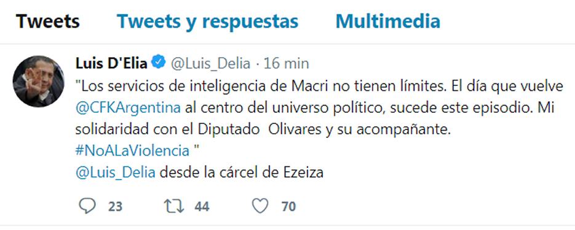Image resolution: width=575 pixels, height=230 pixels.
Task: Open the Multimedia tab
Action: [x=387, y=21]
